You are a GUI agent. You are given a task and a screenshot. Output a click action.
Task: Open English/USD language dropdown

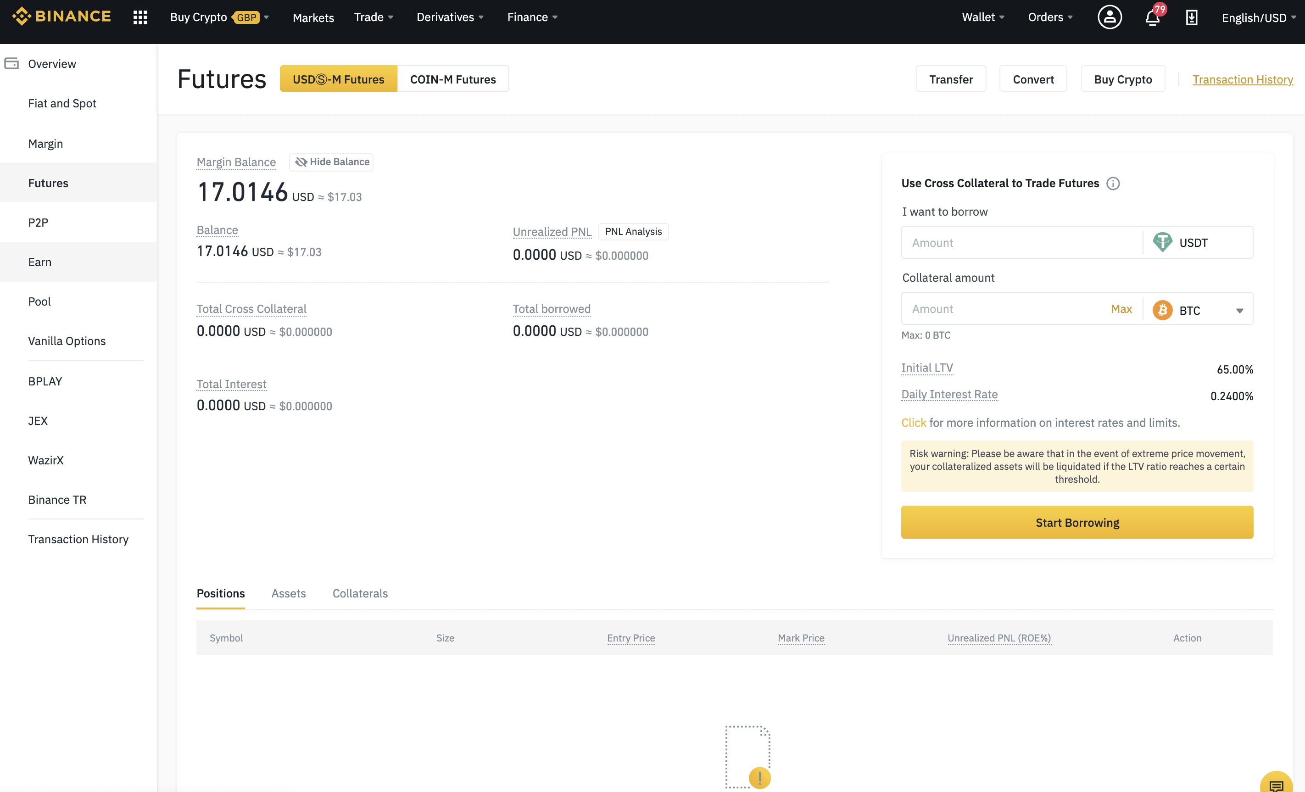click(1258, 17)
